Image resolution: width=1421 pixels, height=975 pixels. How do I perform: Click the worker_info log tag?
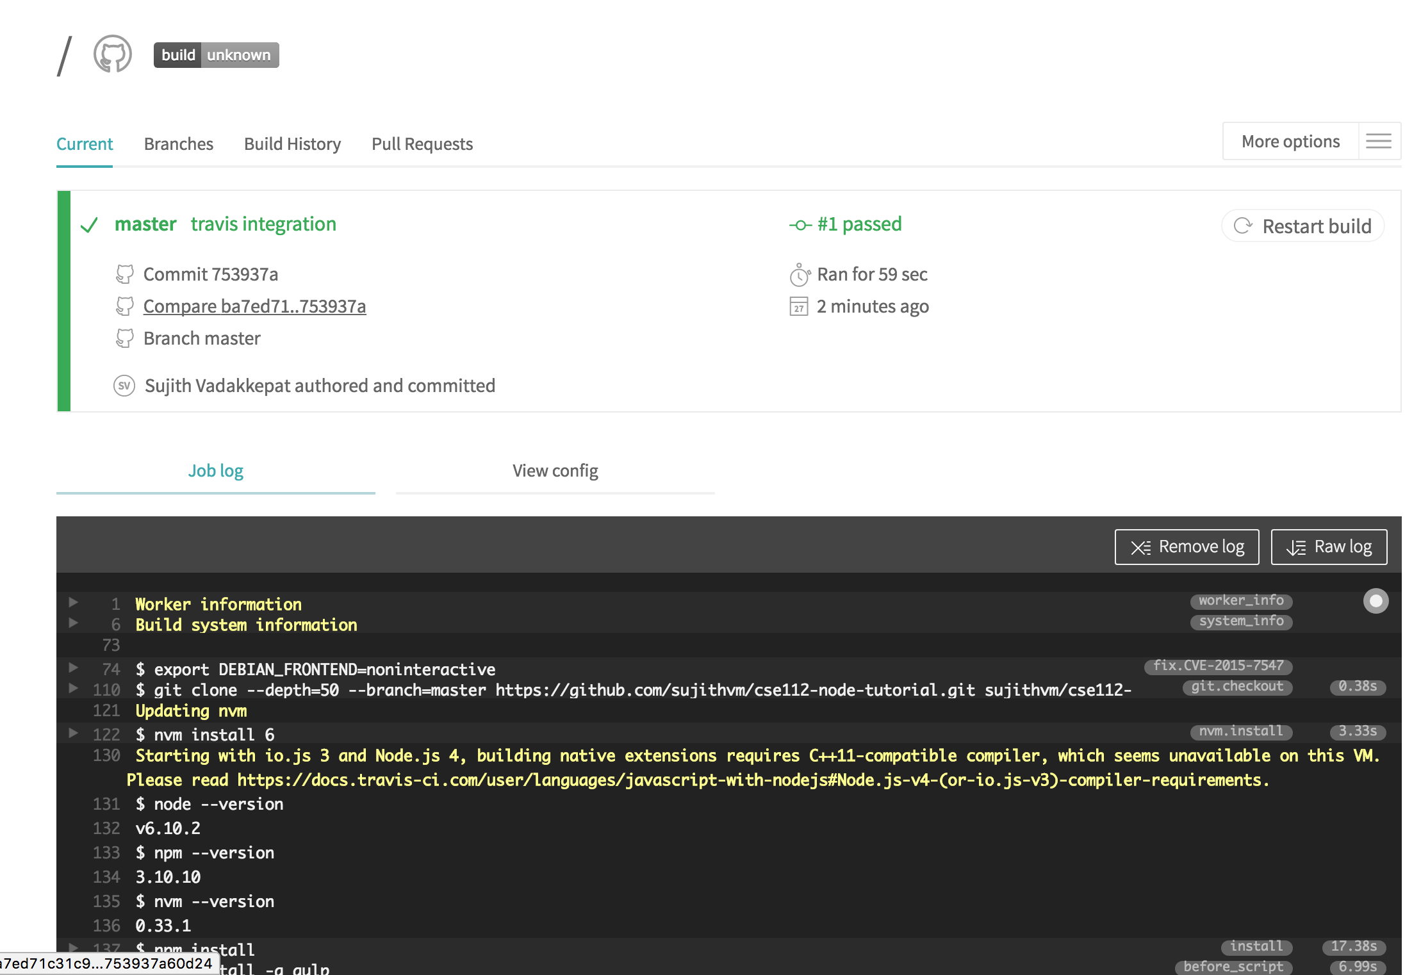pyautogui.click(x=1241, y=601)
